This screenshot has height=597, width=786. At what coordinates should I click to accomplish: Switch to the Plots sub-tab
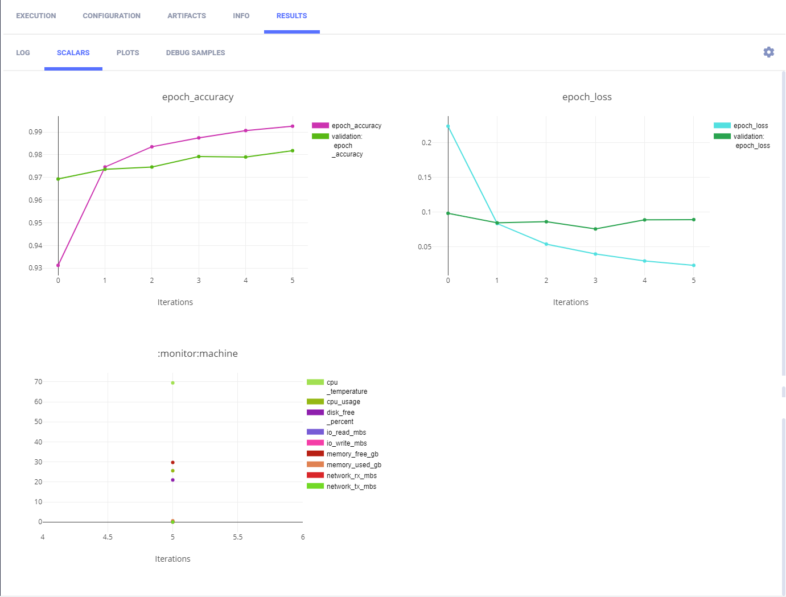click(127, 53)
